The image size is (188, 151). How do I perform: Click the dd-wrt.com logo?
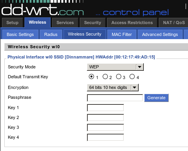pyautogui.click(x=43, y=10)
